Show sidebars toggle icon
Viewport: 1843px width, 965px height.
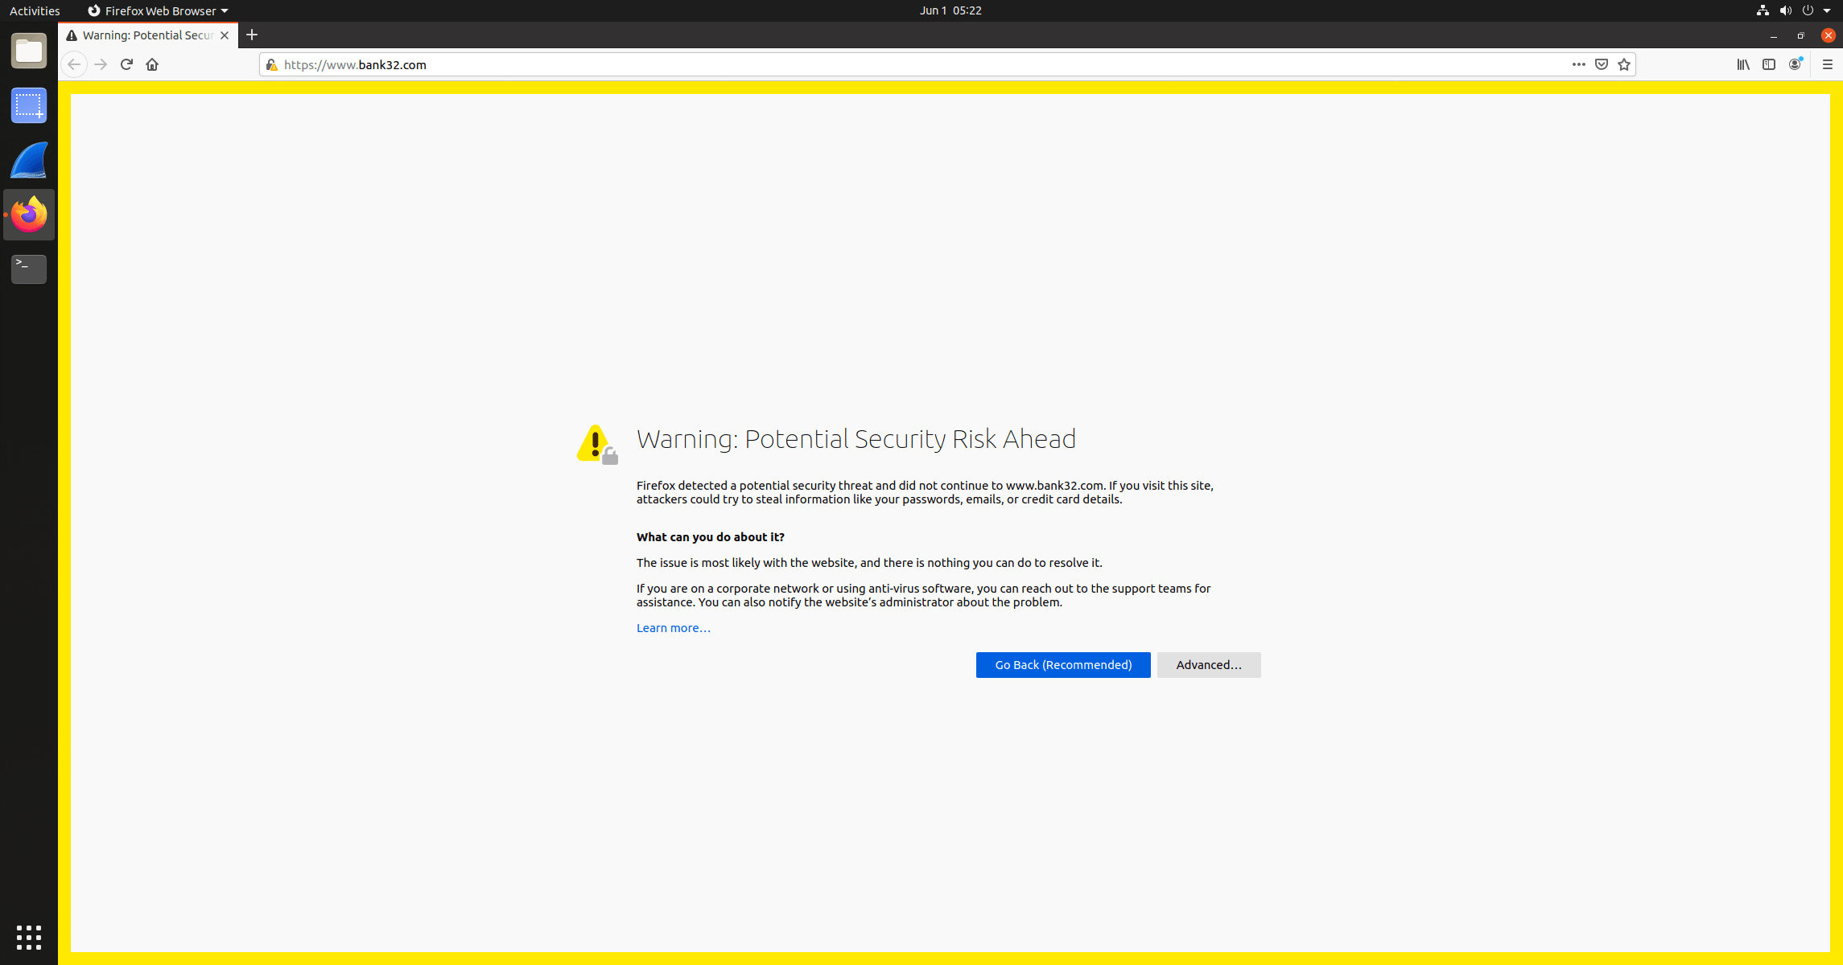[1769, 64]
